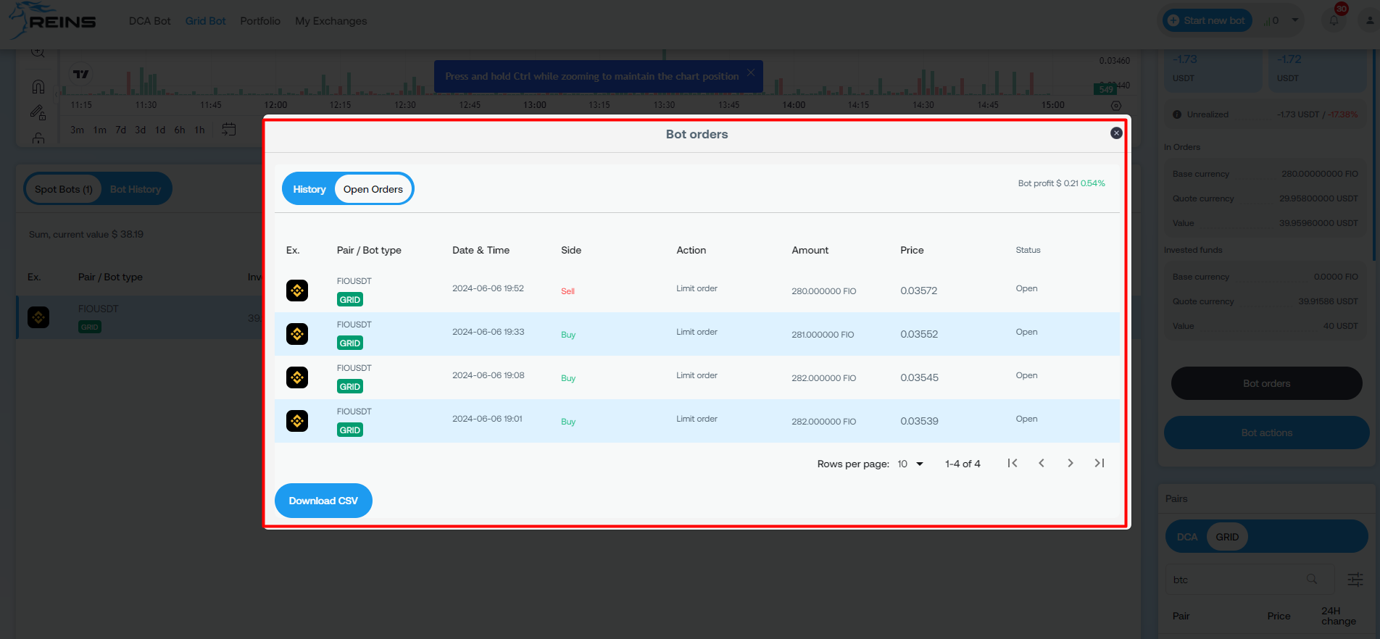Go to the previous page of orders

[x=1042, y=464]
